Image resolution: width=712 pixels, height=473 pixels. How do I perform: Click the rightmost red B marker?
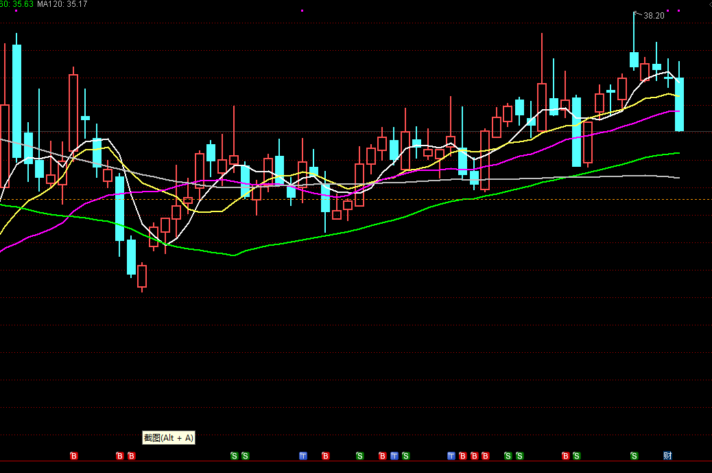566,456
